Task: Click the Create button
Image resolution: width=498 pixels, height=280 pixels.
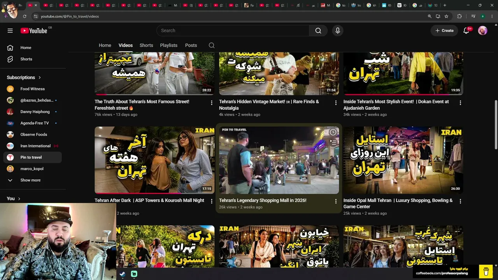Action: (444, 31)
